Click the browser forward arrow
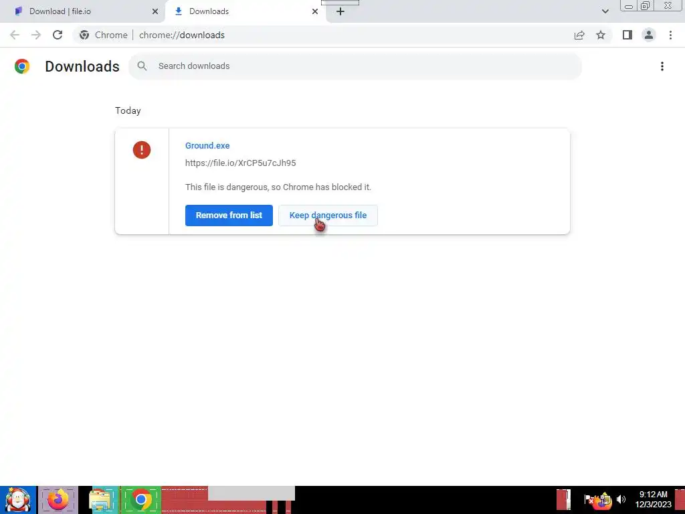685x514 pixels. (36, 35)
